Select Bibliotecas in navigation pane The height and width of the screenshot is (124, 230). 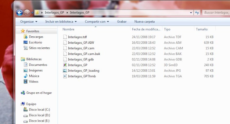(x=34, y=59)
